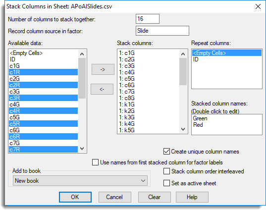Click Available data scroll up arrow

click(x=82, y=54)
